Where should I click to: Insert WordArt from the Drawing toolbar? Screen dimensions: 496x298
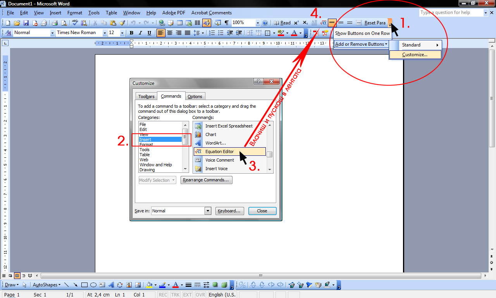tap(111, 285)
